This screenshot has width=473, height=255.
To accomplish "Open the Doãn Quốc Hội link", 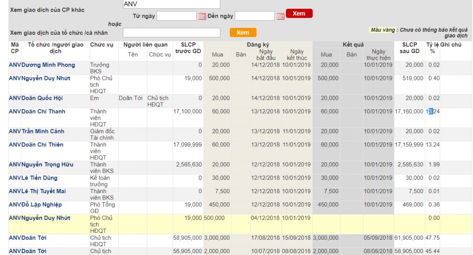I will click(43, 98).
